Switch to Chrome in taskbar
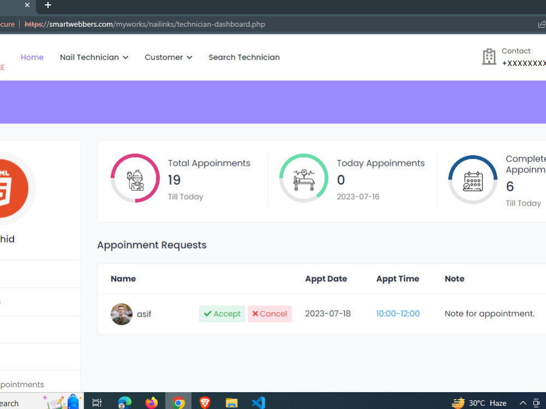 [x=179, y=402]
